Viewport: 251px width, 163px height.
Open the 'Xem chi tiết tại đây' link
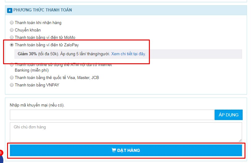pos(129,54)
